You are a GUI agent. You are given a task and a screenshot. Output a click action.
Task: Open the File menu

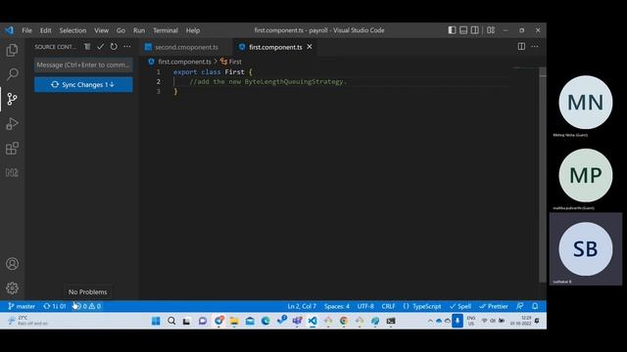pos(26,30)
